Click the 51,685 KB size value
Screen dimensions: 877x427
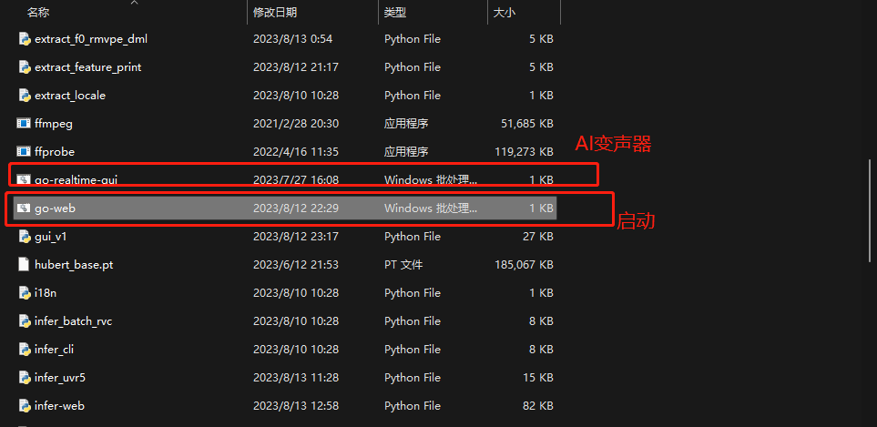pyautogui.click(x=527, y=124)
